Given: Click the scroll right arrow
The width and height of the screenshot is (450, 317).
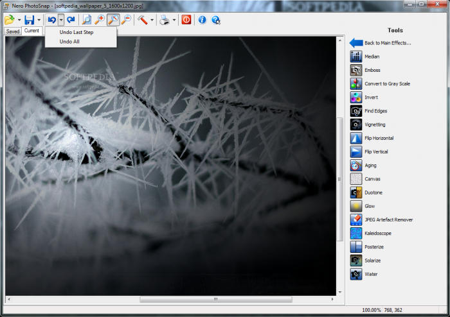Looking at the screenshot, I should pos(332,299).
